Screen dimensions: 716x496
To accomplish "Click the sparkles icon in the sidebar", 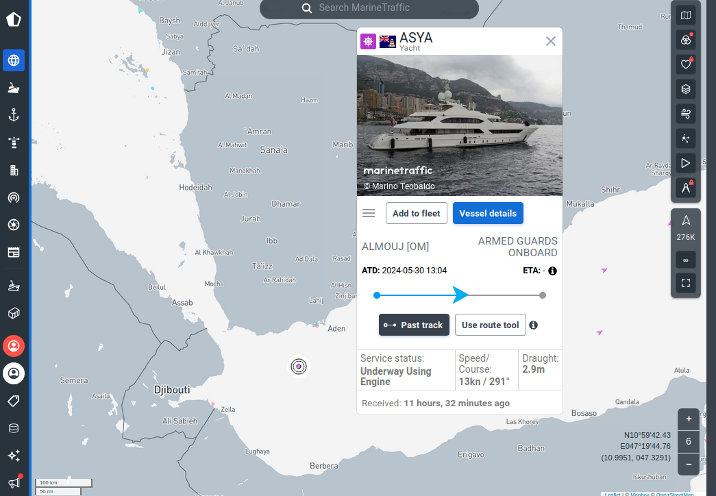I will point(14,456).
